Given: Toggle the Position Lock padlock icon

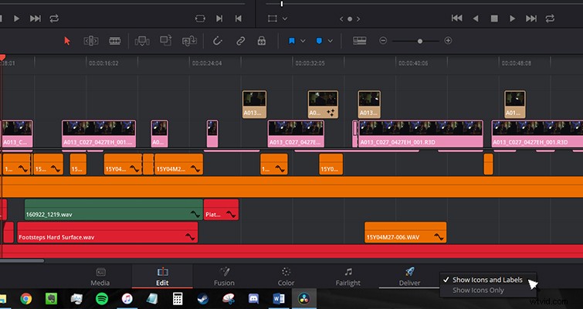Looking at the screenshot, I should coord(262,40).
